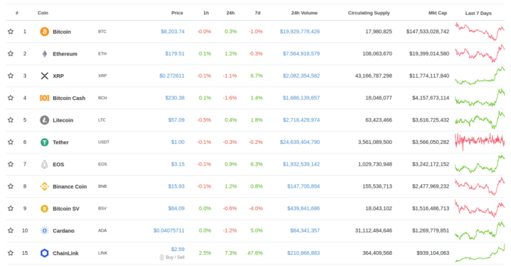Sort the table by the # rank column
The height and width of the screenshot is (267, 511).
pos(17,13)
